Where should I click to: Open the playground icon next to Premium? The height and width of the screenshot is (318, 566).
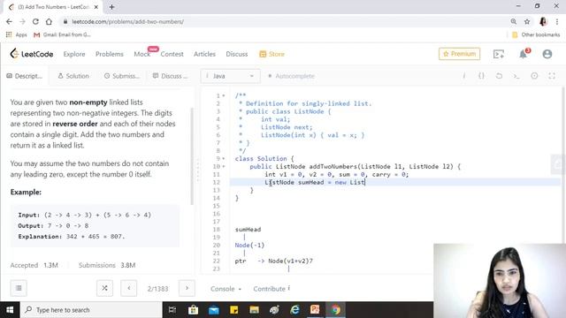(499, 54)
